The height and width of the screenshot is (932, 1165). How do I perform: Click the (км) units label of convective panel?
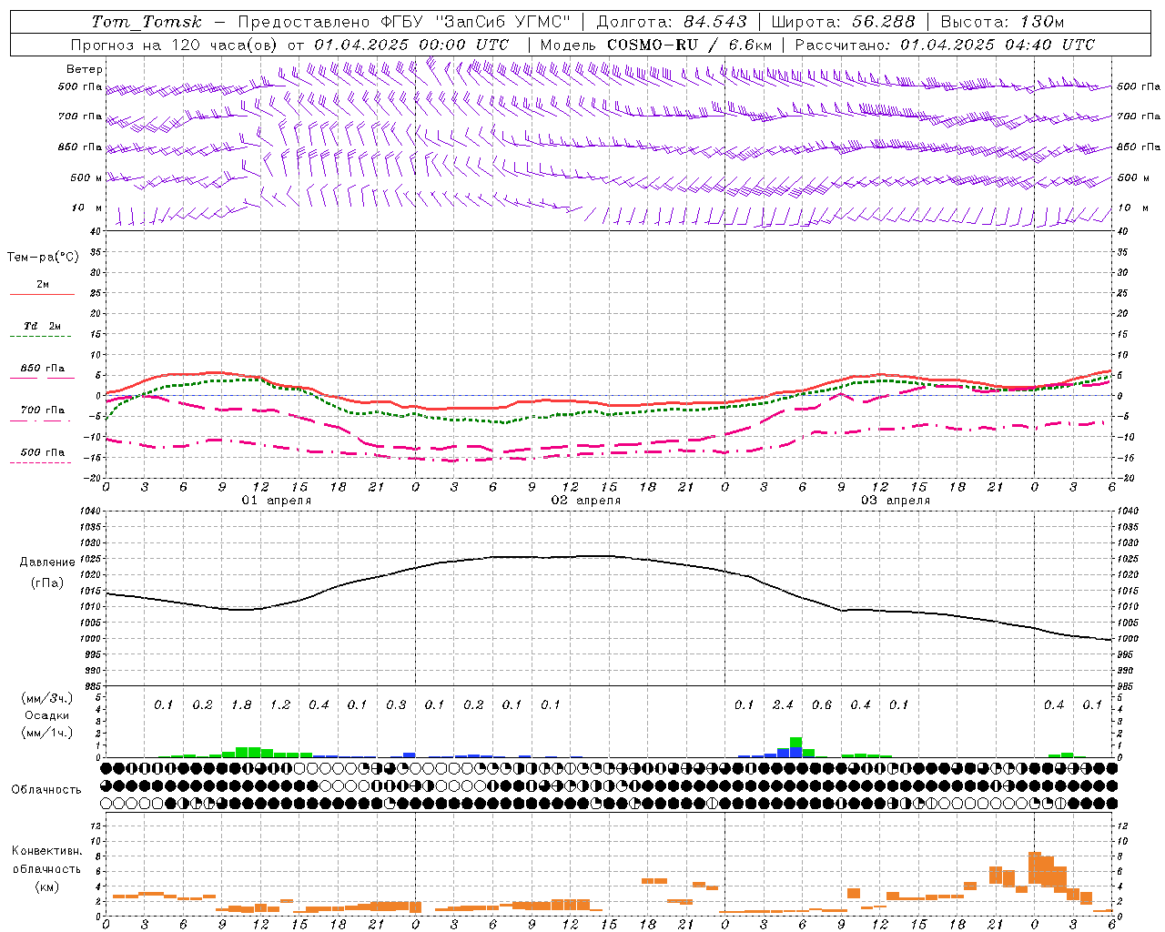coord(46,886)
